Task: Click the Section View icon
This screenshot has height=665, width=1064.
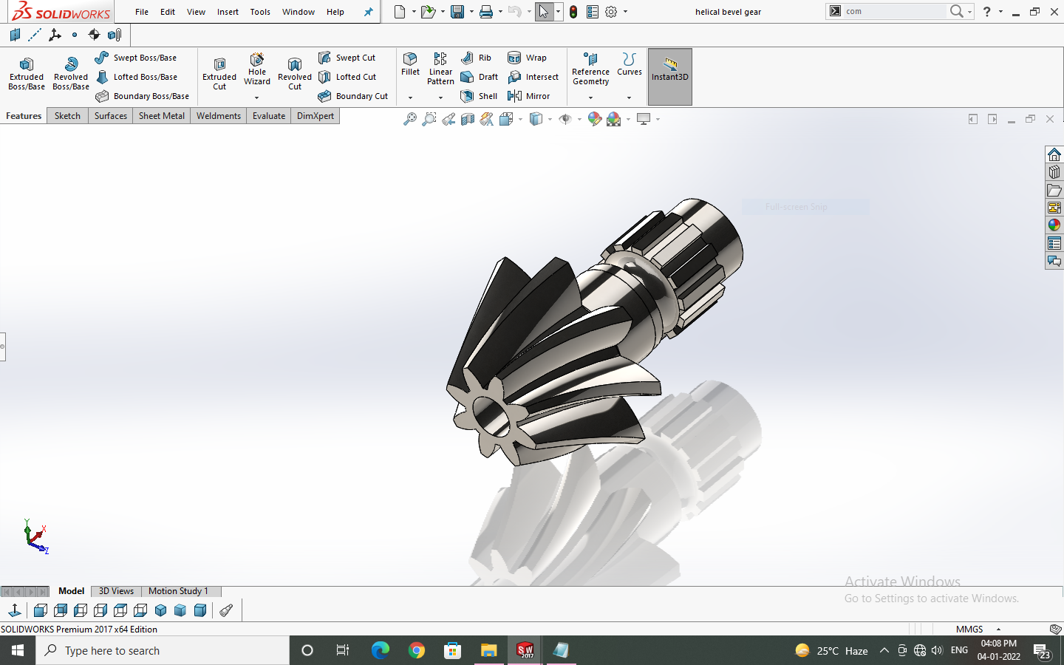Action: point(468,119)
